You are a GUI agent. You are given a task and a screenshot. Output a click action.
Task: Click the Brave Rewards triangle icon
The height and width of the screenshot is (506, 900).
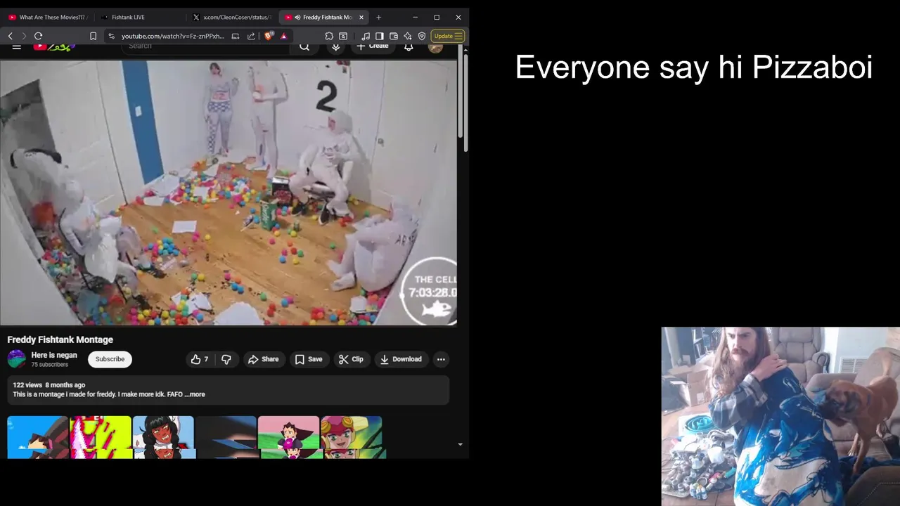pyautogui.click(x=283, y=36)
